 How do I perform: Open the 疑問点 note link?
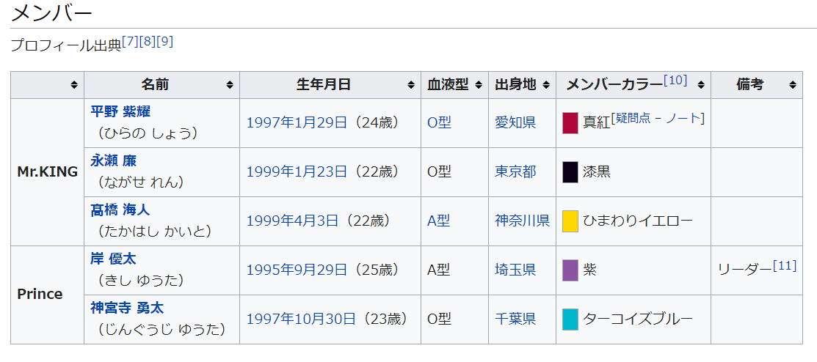click(x=633, y=119)
